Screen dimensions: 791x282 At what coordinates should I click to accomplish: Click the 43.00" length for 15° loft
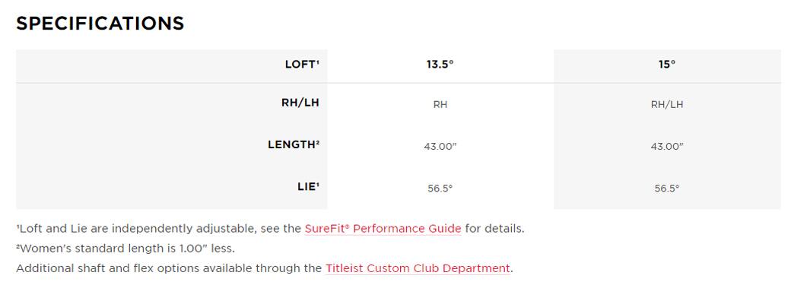coord(667,147)
